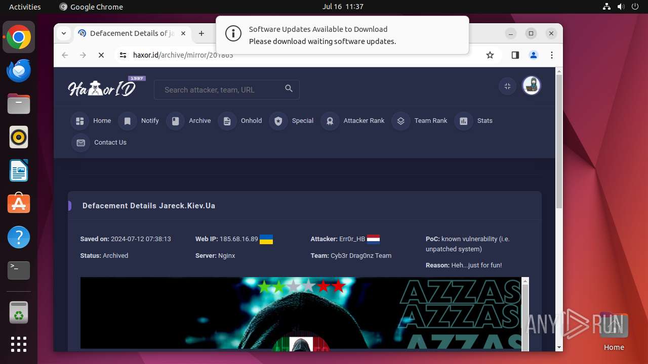Open the user avatar menu
The height and width of the screenshot is (364, 648).
click(x=532, y=86)
